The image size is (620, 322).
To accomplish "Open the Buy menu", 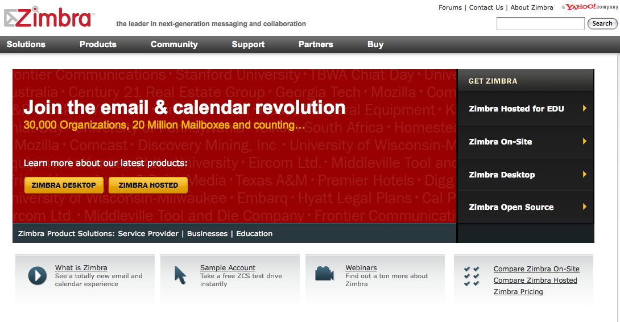I will [x=375, y=44].
